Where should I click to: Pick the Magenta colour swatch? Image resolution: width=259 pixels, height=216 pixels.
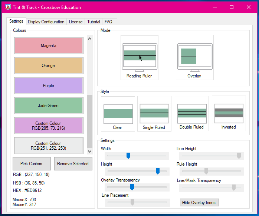point(49,46)
